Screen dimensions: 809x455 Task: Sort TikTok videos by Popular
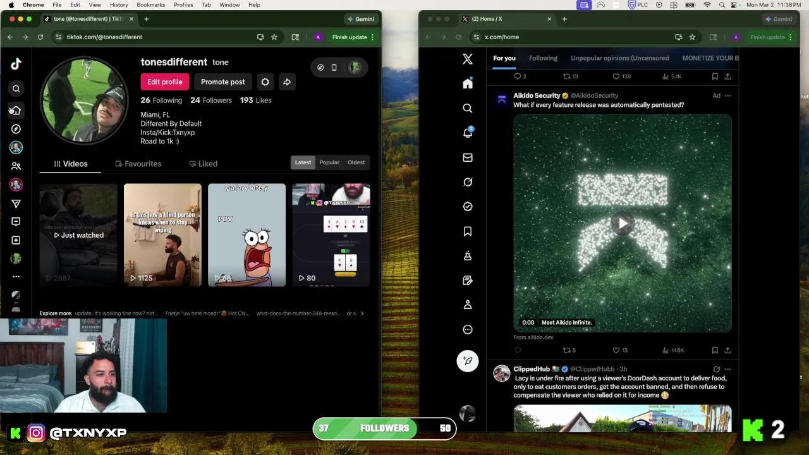329,162
